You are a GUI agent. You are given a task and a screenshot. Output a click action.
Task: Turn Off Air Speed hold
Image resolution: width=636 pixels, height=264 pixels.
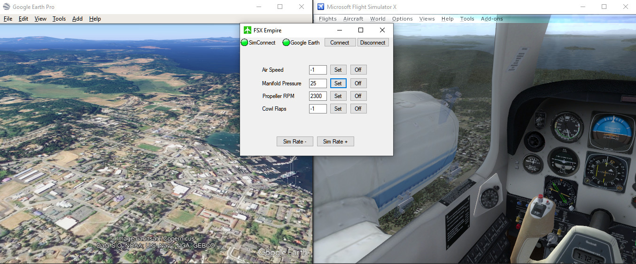coord(358,70)
